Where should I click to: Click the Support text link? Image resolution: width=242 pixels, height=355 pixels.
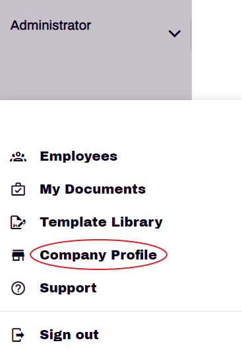pos(68,288)
